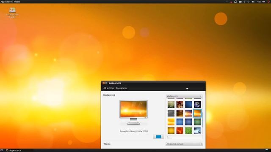
Task: Open the Applications menu in top panel
Action: pos(7,2)
